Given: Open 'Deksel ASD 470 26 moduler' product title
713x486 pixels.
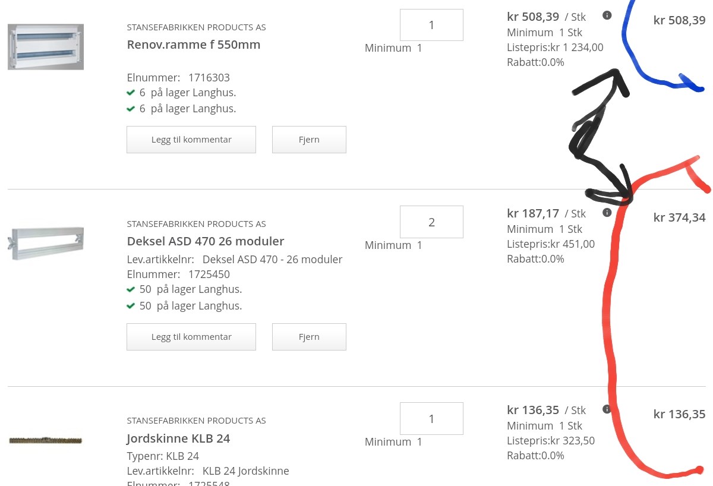Looking at the screenshot, I should [x=206, y=241].
